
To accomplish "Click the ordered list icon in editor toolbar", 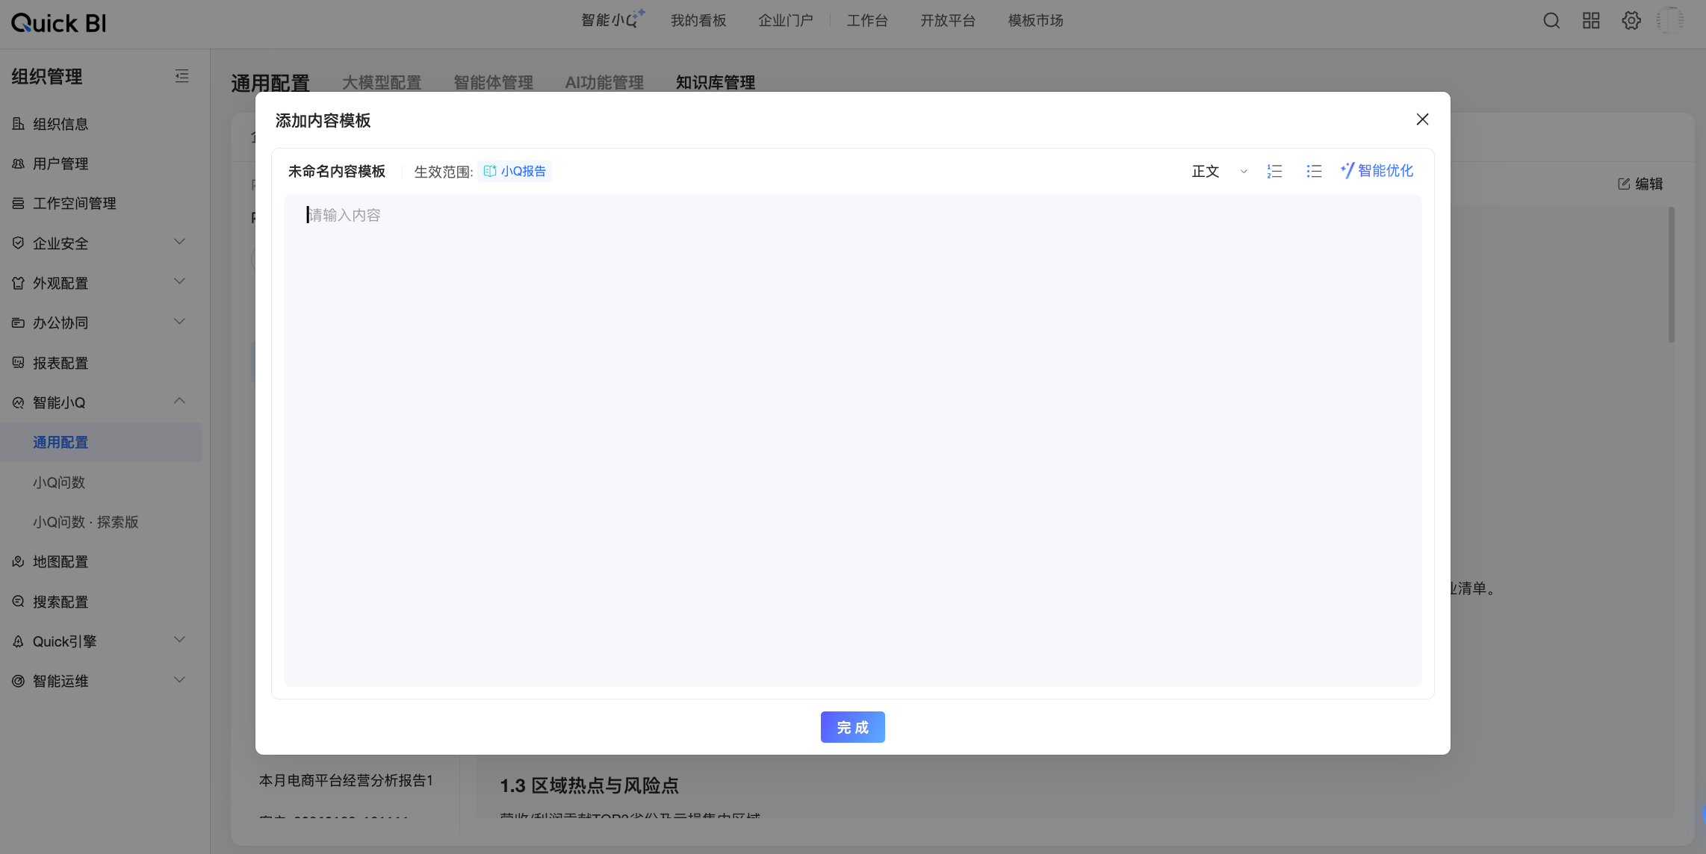I will coord(1274,171).
